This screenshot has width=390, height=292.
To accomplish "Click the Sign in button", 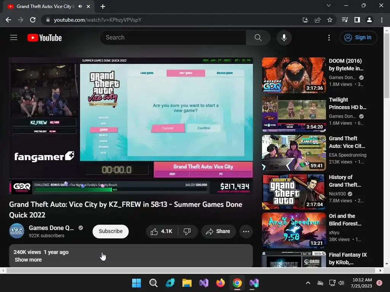I will tap(358, 38).
